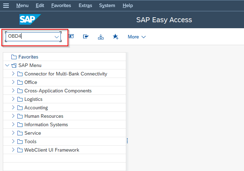Click the Tools folder icon
The image size is (244, 171).
[20, 141]
